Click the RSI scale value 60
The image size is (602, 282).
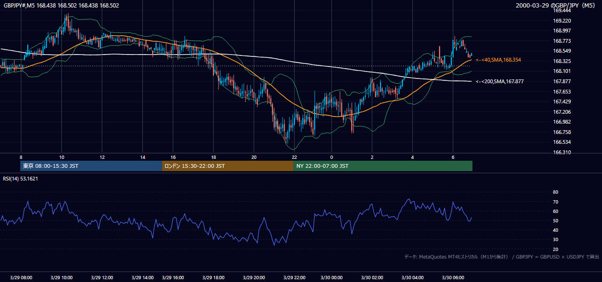555,211
